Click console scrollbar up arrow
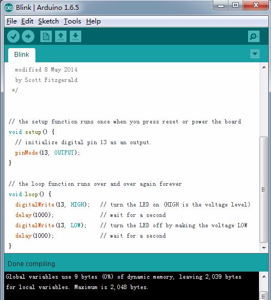The image size is (271, 300). click(x=264, y=277)
